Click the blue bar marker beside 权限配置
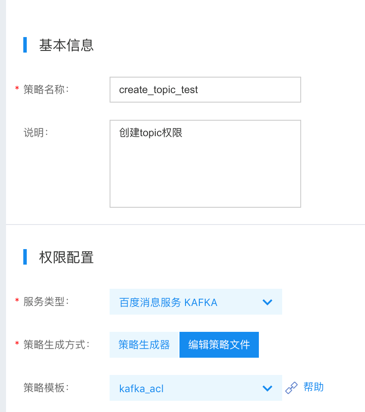Viewport: 365px width, 412px height. click(25, 257)
